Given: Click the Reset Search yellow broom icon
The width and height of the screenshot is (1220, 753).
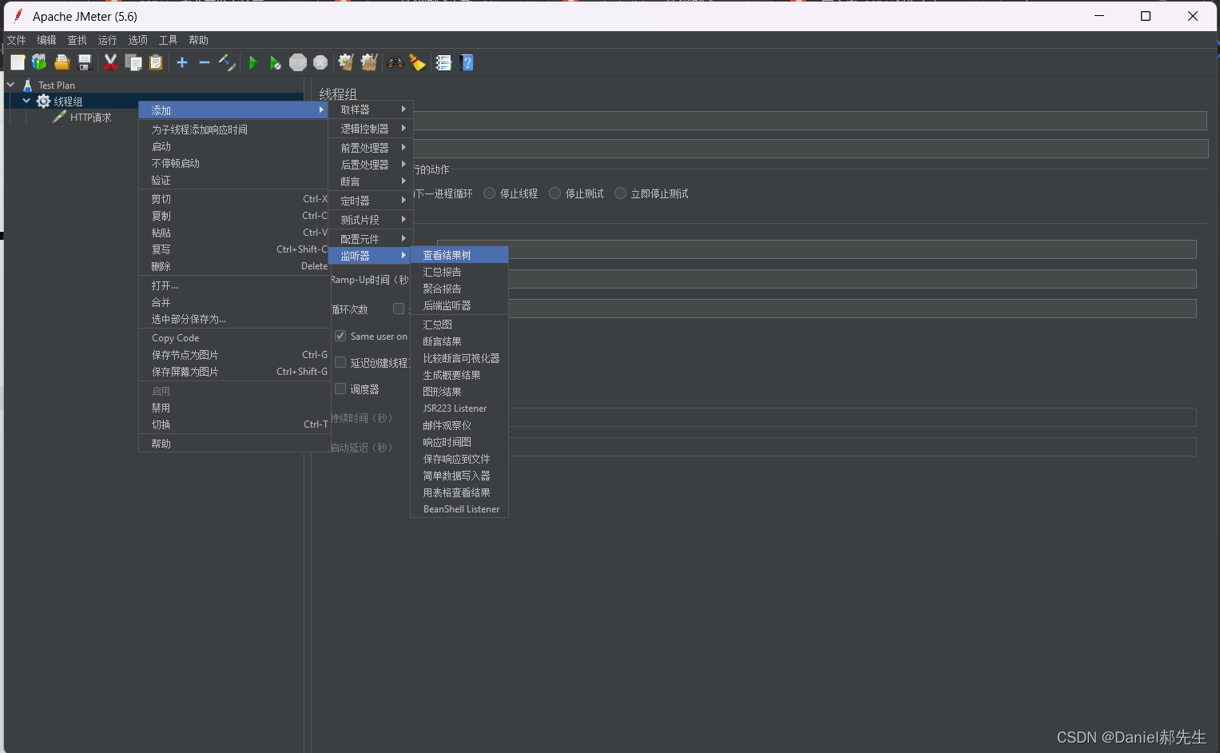Looking at the screenshot, I should click(x=418, y=62).
